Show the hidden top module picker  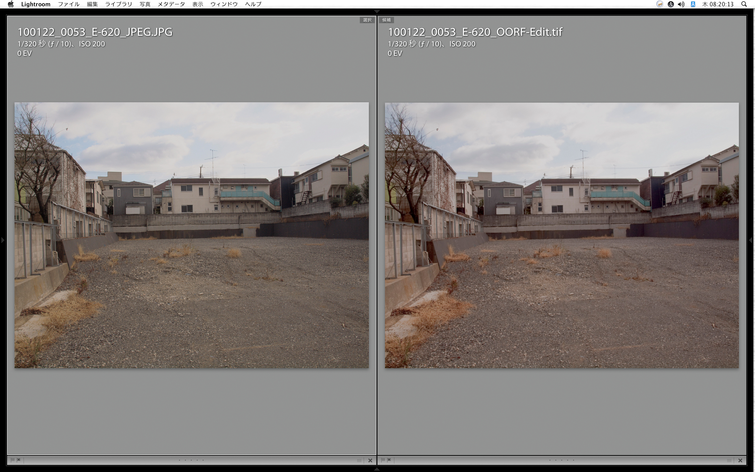click(x=377, y=11)
